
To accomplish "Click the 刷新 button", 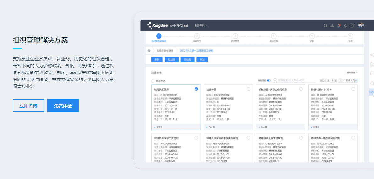I will point(157,60).
